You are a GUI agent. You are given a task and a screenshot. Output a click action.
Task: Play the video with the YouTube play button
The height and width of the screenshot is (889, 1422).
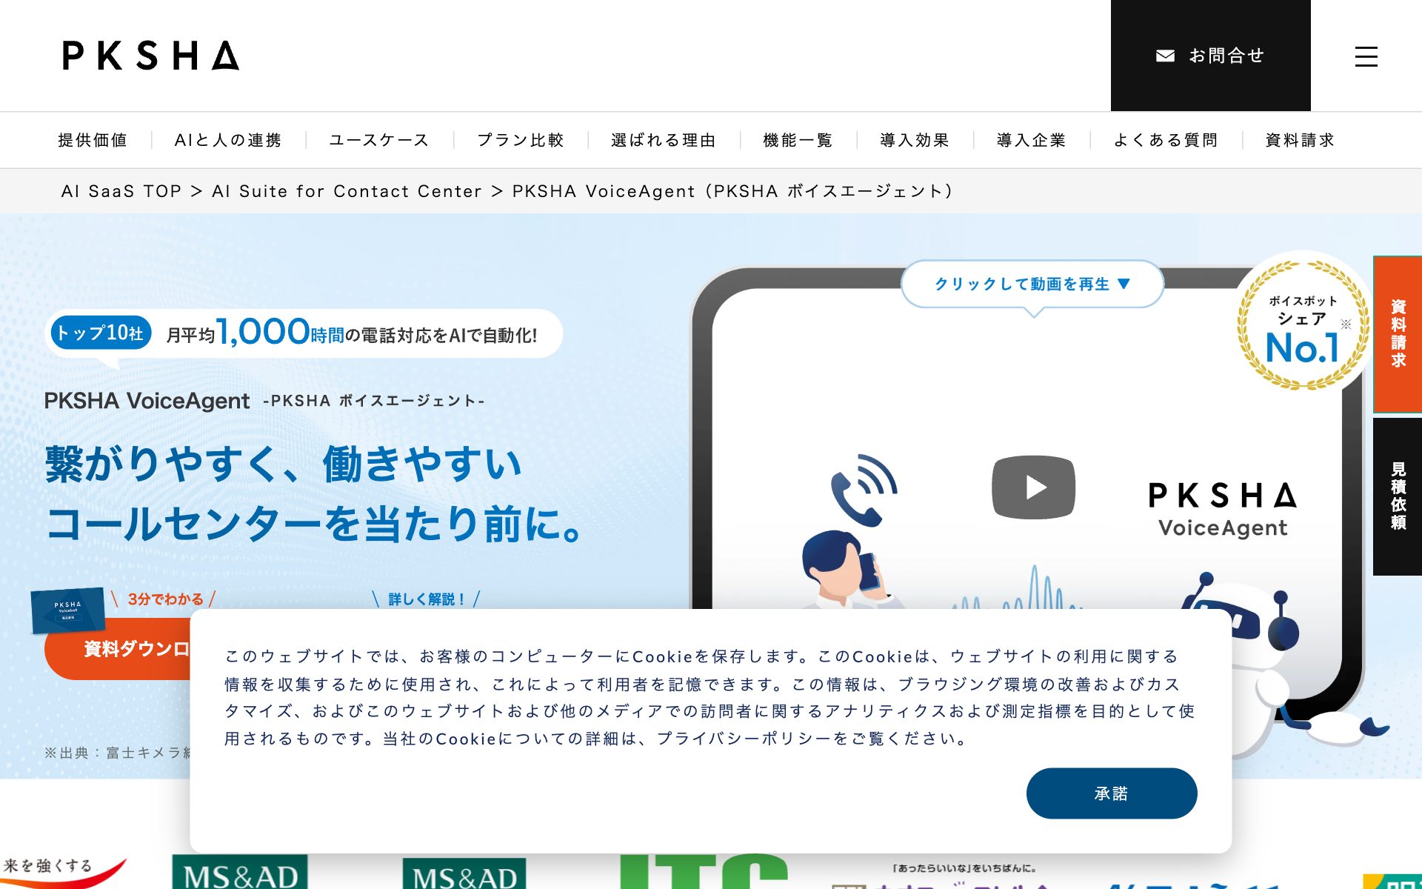point(1033,487)
